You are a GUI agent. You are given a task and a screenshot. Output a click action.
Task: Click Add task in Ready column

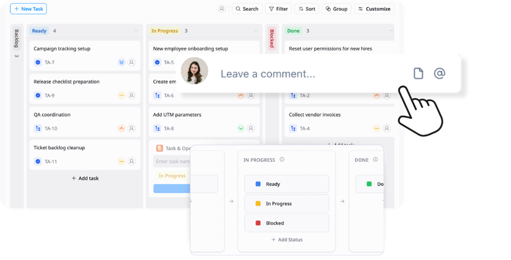point(85,178)
